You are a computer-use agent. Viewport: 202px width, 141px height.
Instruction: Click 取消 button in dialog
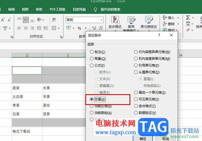[x=166, y=139]
